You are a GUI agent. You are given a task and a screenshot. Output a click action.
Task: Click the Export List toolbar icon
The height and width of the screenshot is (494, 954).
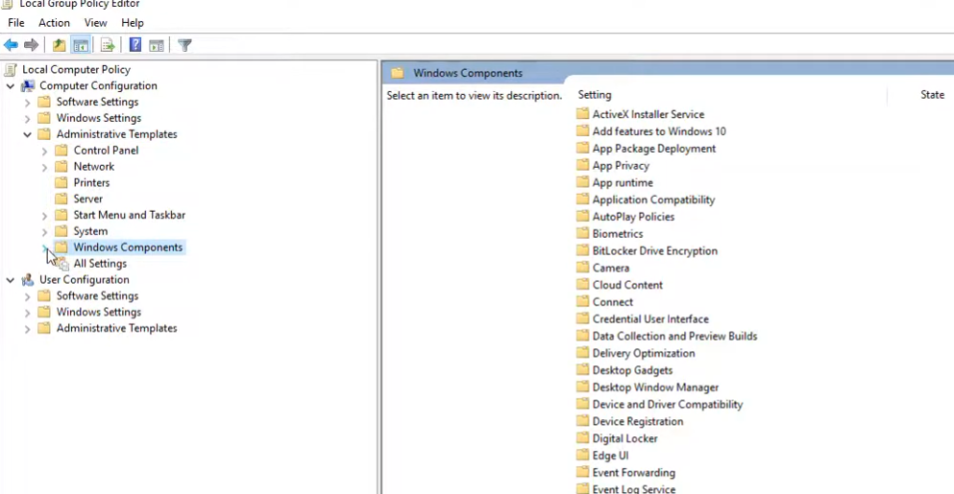pyautogui.click(x=108, y=45)
